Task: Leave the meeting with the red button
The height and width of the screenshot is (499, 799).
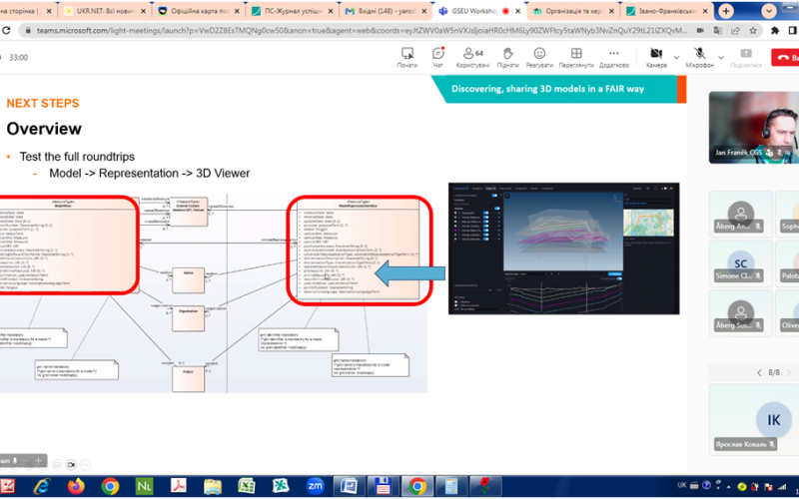Action: pyautogui.click(x=785, y=58)
